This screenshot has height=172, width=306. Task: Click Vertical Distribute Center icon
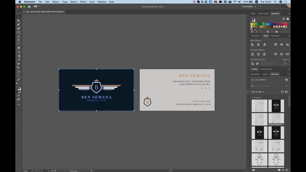258,54
